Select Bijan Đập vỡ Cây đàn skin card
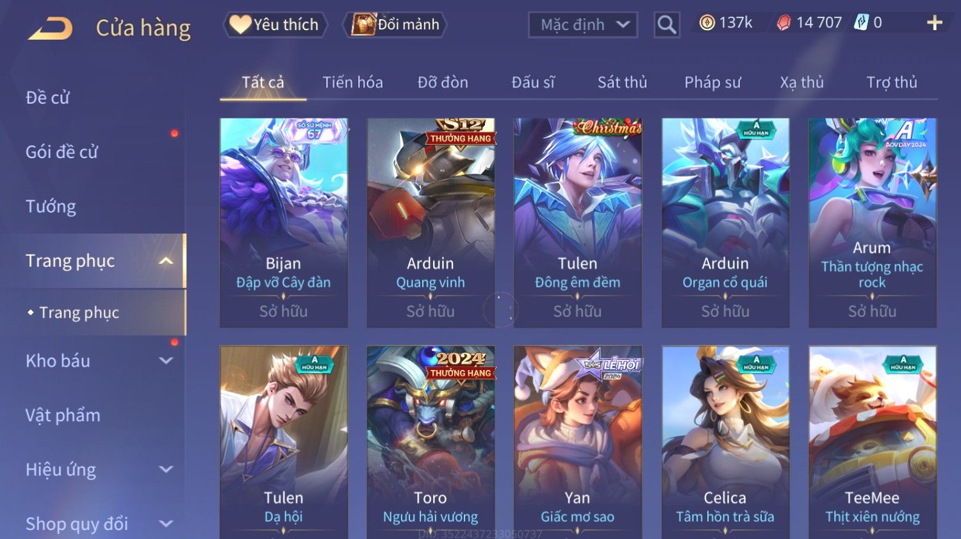Viewport: 961px width, 539px height. coord(284,223)
